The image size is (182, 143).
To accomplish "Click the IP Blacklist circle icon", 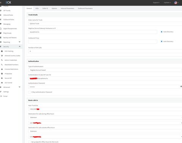I will pos(2,74).
